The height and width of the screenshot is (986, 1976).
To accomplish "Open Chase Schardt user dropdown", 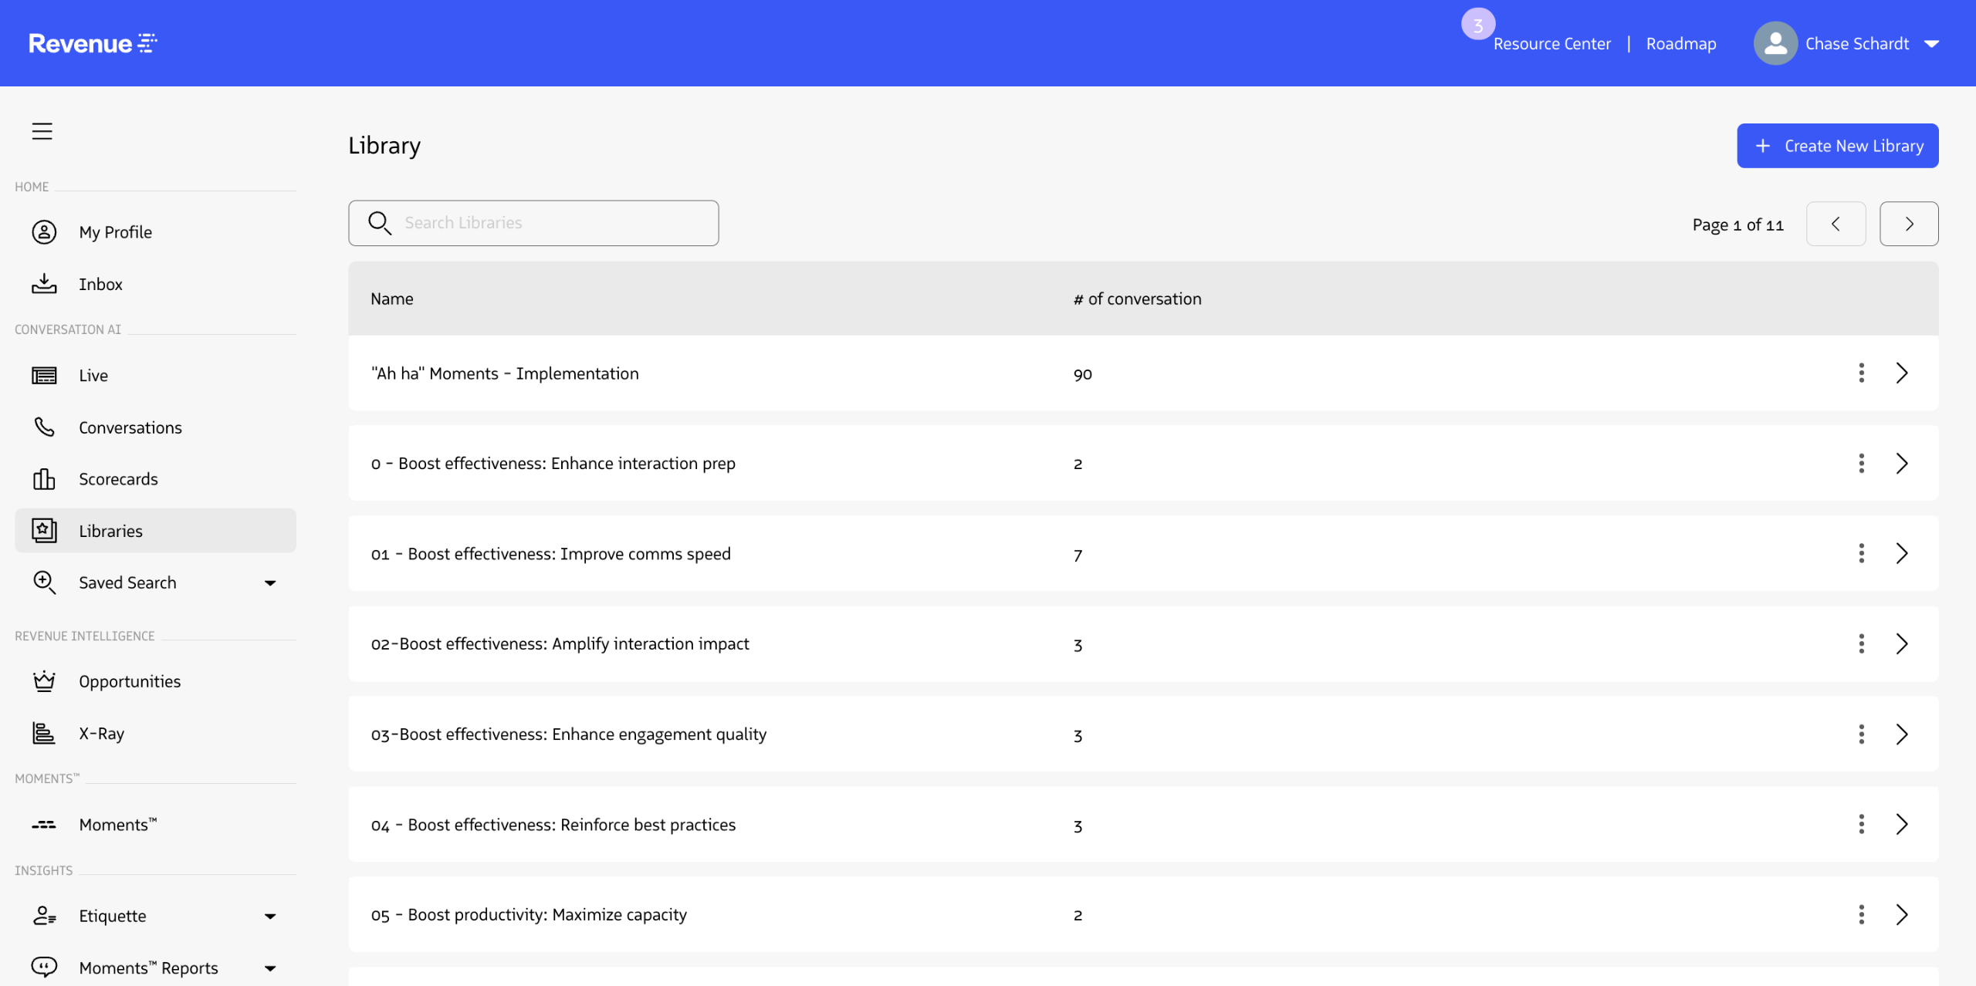I will pos(1932,44).
